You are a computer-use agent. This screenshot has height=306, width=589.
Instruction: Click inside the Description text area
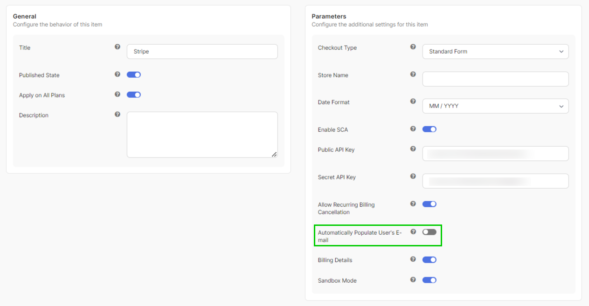[202, 135]
